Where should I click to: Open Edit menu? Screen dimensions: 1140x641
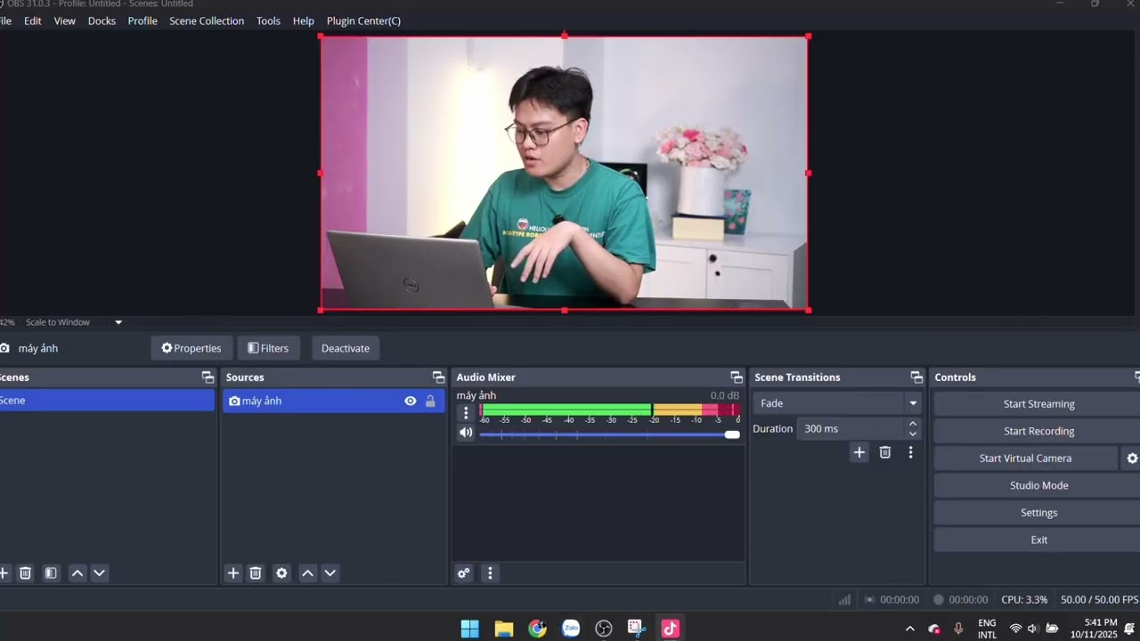tap(33, 20)
